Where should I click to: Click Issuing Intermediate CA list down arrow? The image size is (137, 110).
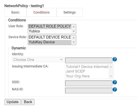[111, 76]
